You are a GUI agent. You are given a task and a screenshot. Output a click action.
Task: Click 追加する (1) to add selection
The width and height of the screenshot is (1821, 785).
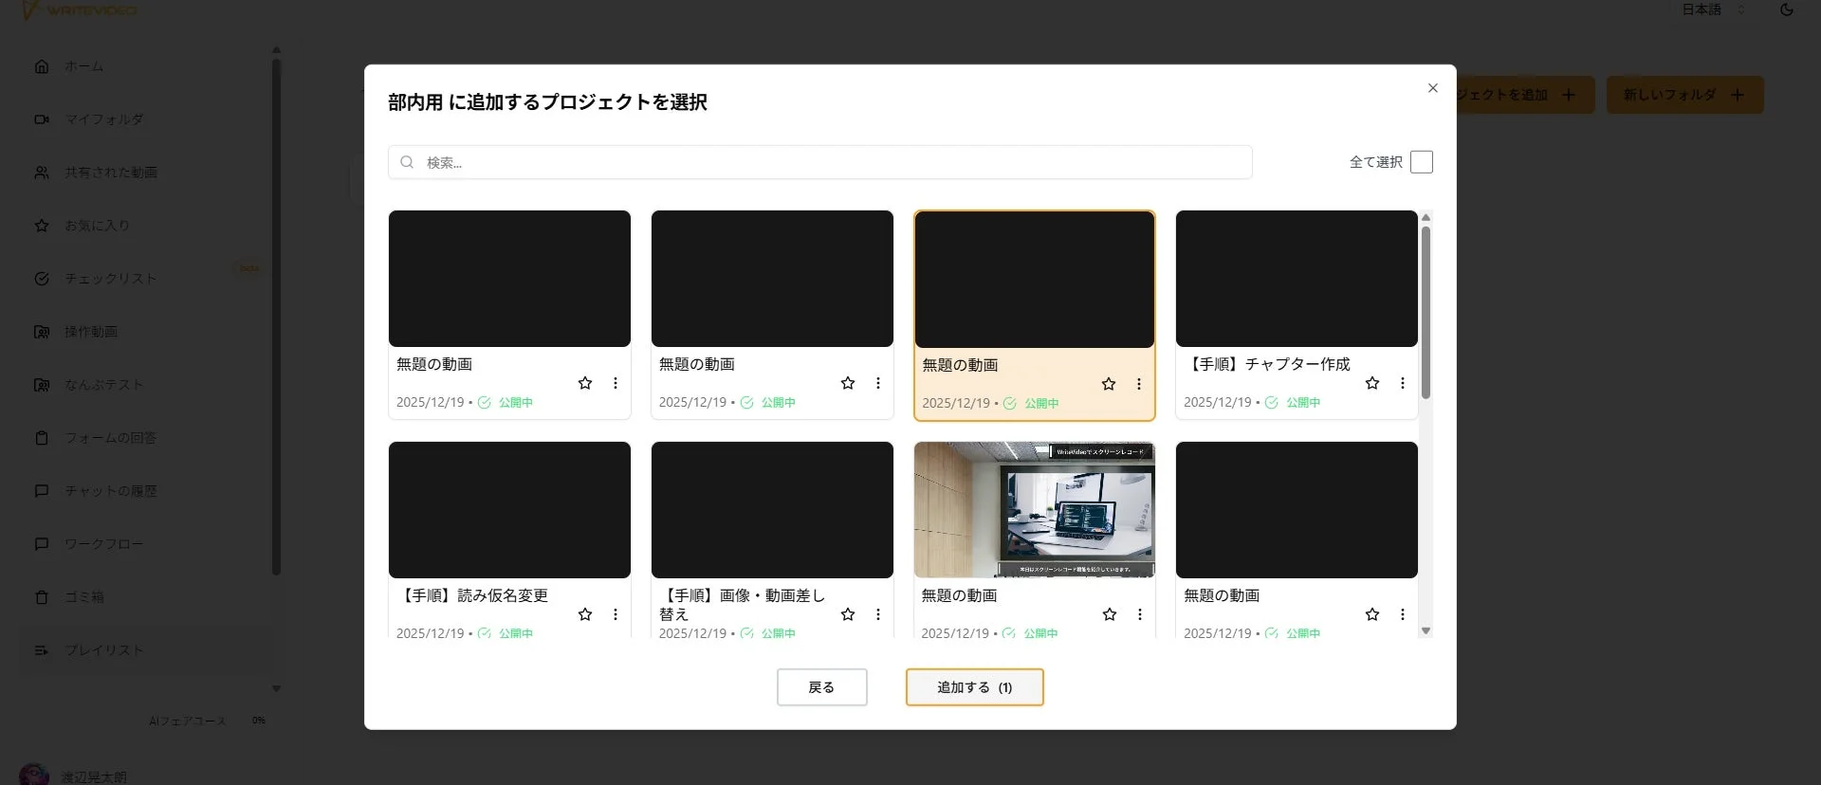click(x=975, y=687)
